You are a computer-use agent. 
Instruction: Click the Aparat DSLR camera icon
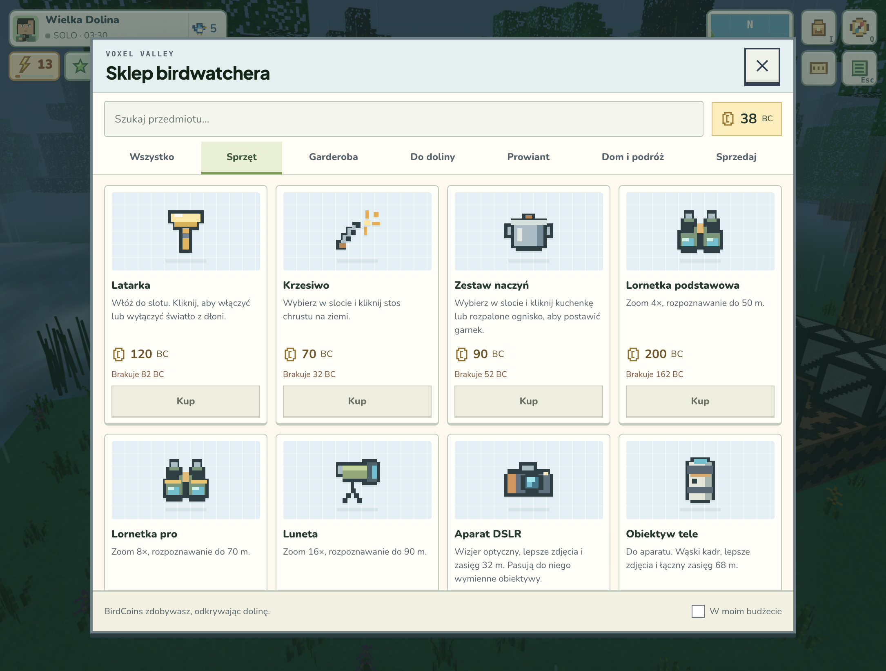[x=529, y=479]
